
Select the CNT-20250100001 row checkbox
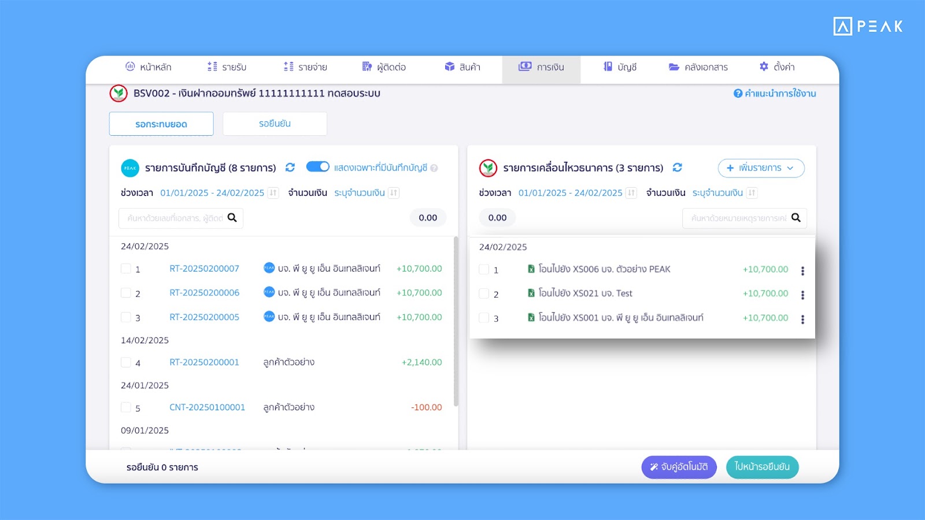tap(125, 407)
